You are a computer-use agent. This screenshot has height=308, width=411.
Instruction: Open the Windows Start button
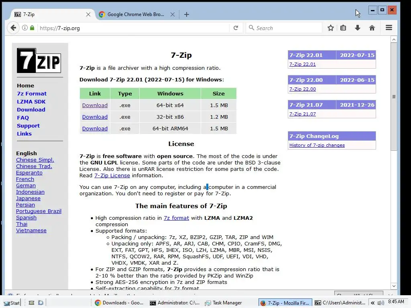(12, 303)
